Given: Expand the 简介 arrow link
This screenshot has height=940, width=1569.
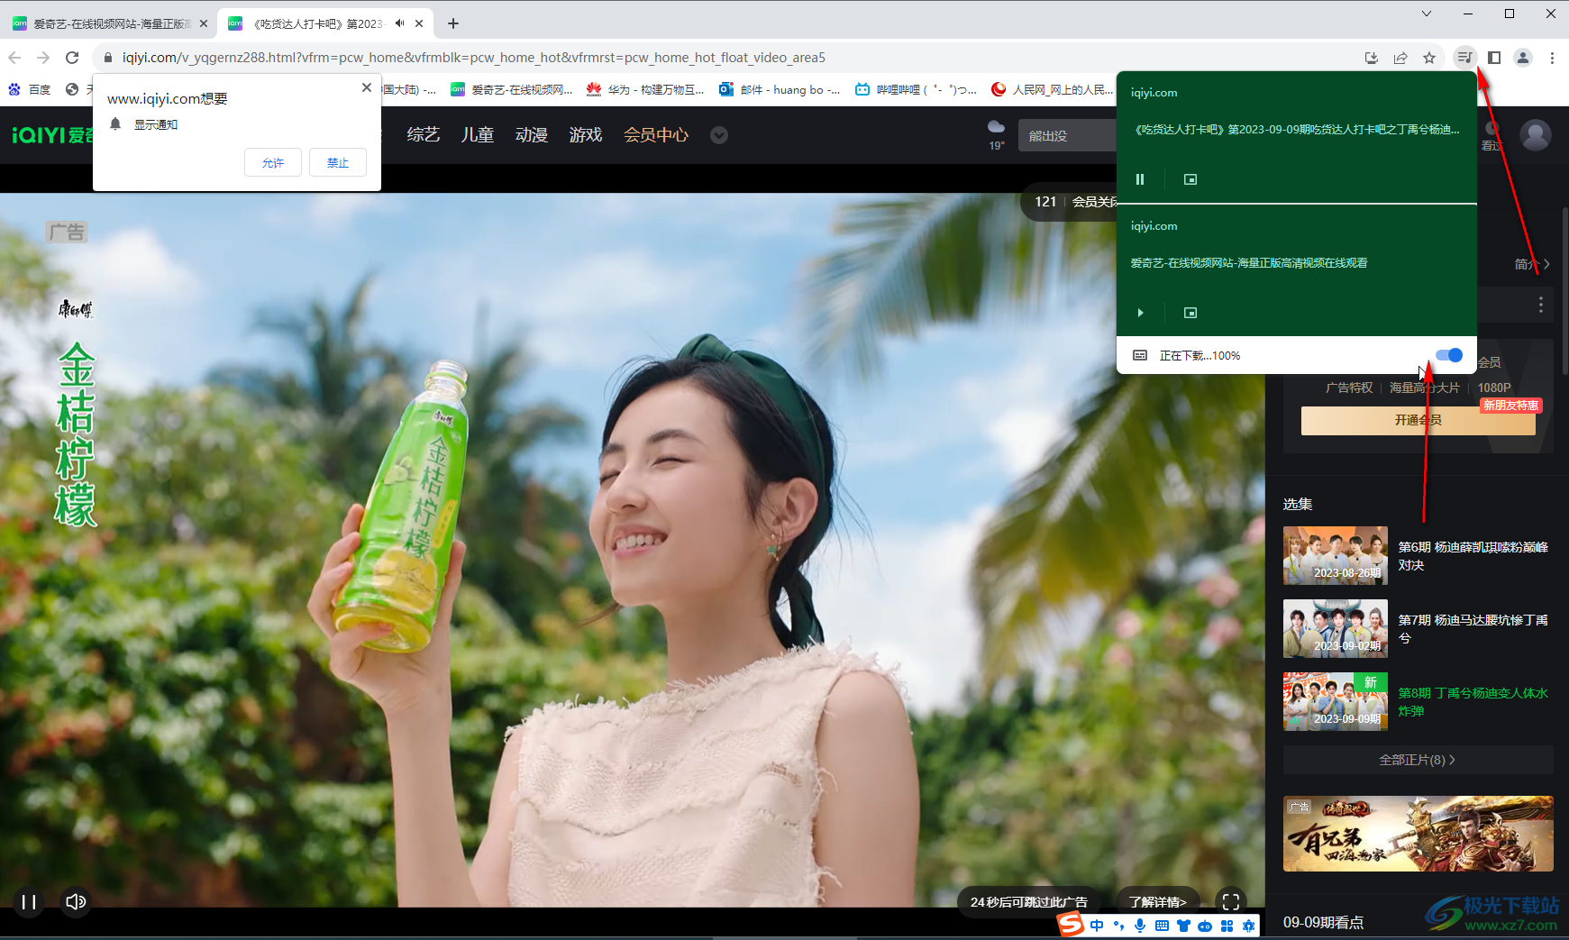Looking at the screenshot, I should [1532, 264].
